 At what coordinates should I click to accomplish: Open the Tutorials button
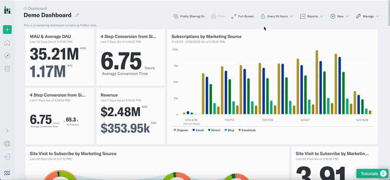(x=372, y=174)
